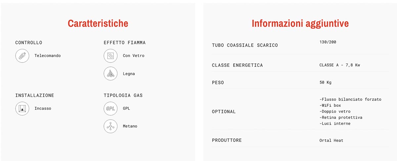Select the Con Vetro label
Viewport: 397px width, 161px height.
[134, 56]
